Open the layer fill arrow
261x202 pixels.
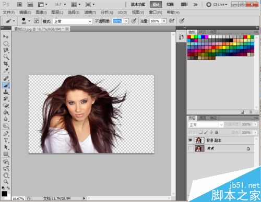pyautogui.click(x=255, y=132)
